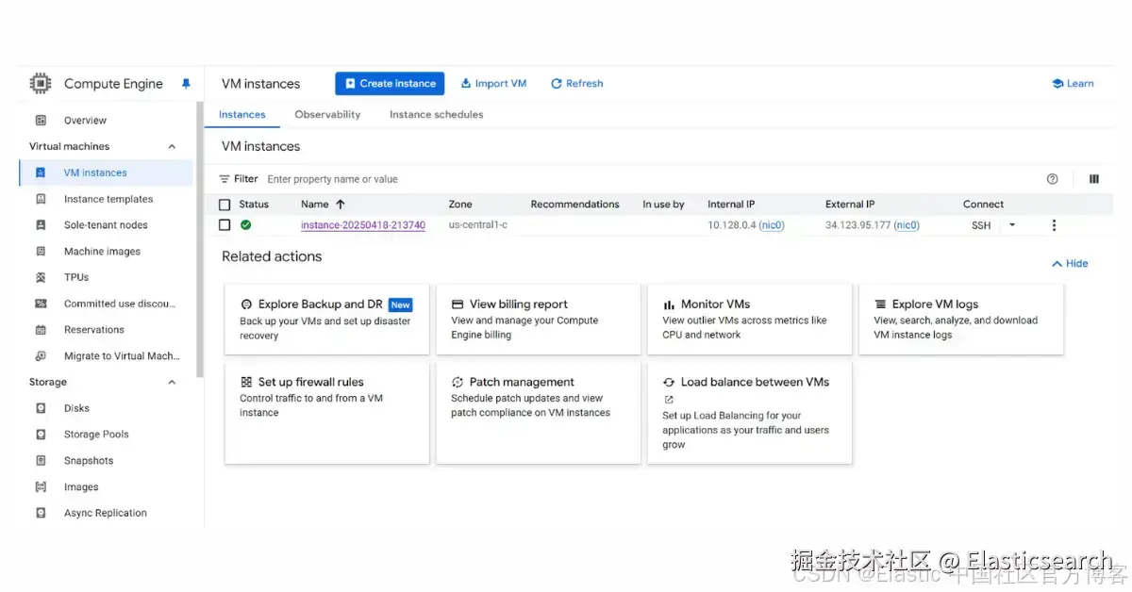Refresh the VM instances list

(577, 84)
